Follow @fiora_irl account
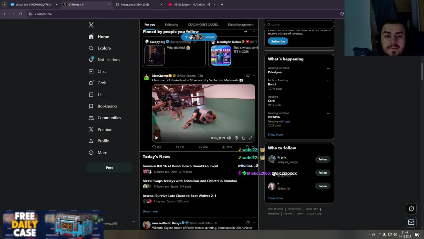 click(323, 186)
